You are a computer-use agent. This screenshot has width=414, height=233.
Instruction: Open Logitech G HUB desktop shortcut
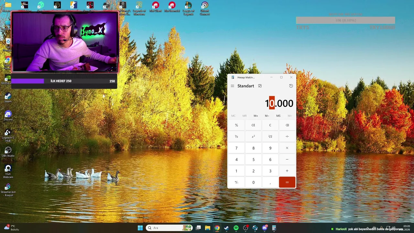click(8, 136)
